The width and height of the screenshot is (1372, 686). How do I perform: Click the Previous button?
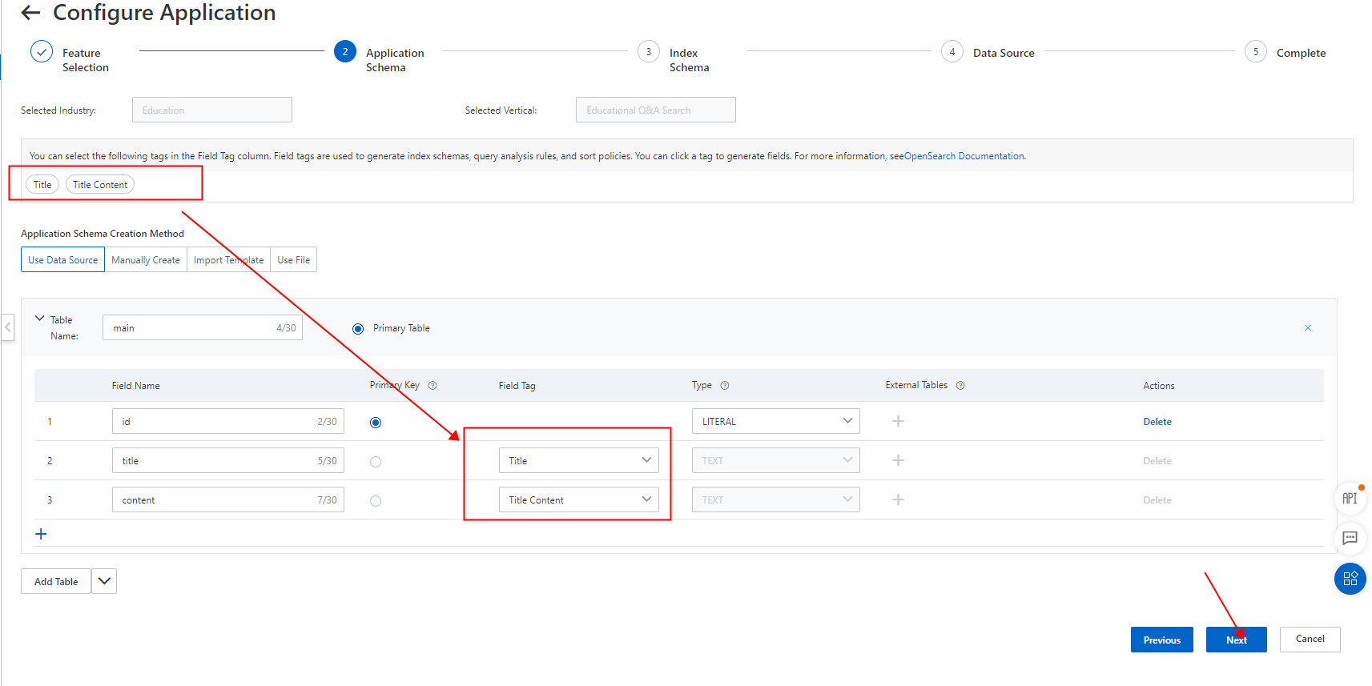click(x=1162, y=640)
